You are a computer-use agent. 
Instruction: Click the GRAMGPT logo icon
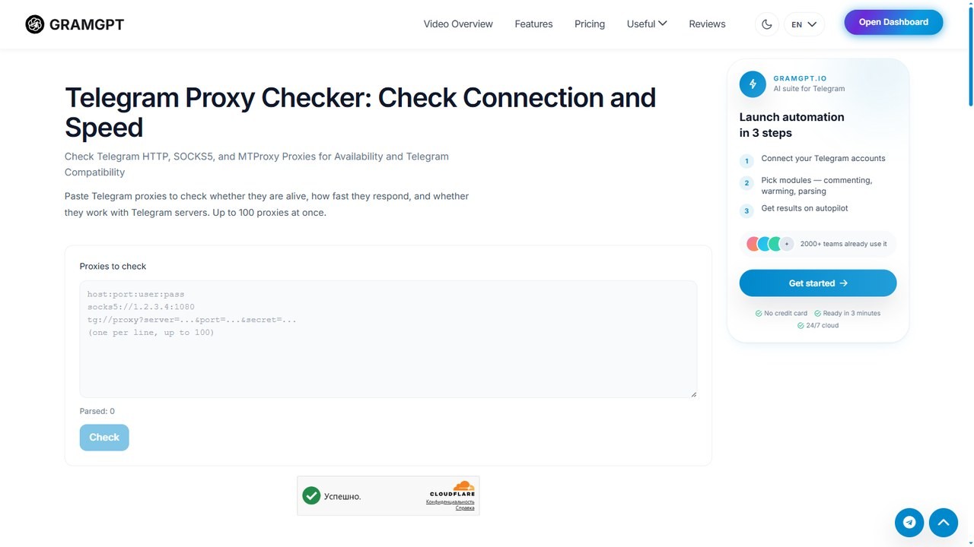pos(35,24)
